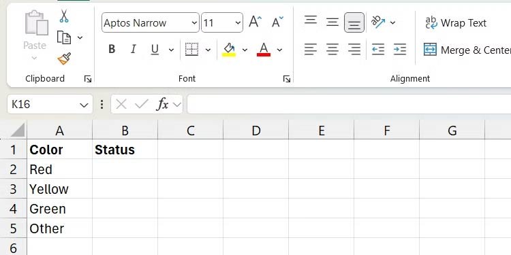Click cell containing Green
Screen dimensions: 511x255
[x=60, y=209]
